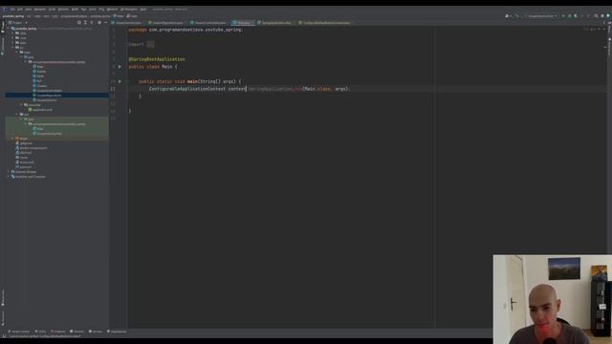Open the Code menu
The image size is (612, 344).
pyautogui.click(x=52, y=9)
